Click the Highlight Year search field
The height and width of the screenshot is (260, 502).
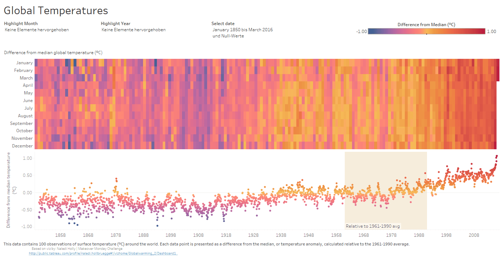pyautogui.click(x=133, y=30)
